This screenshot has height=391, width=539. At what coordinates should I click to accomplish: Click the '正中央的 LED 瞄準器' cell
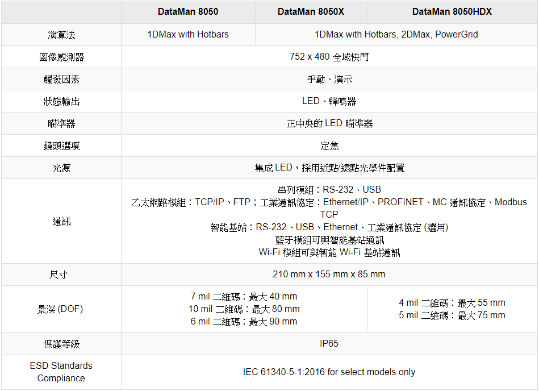tap(329, 123)
